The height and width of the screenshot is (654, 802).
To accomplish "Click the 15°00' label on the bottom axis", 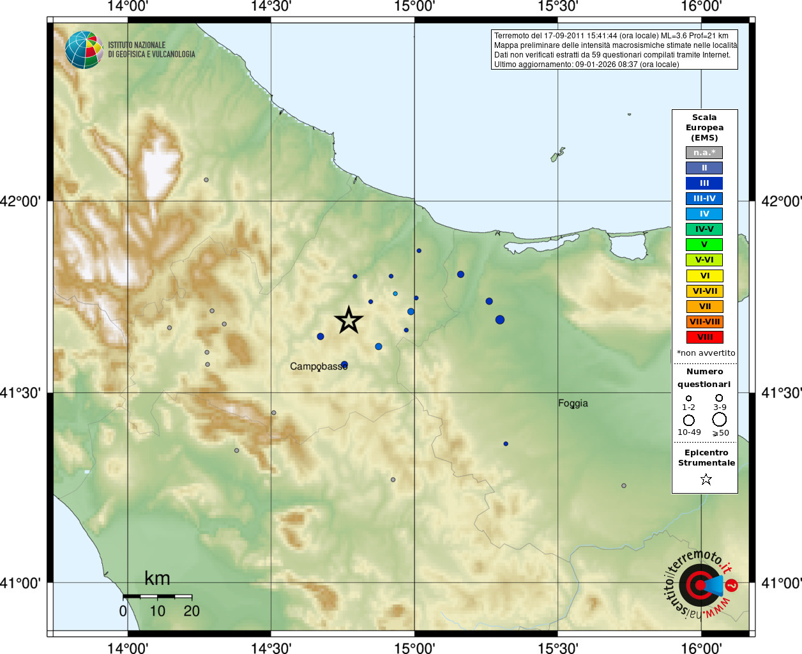I will point(414,648).
